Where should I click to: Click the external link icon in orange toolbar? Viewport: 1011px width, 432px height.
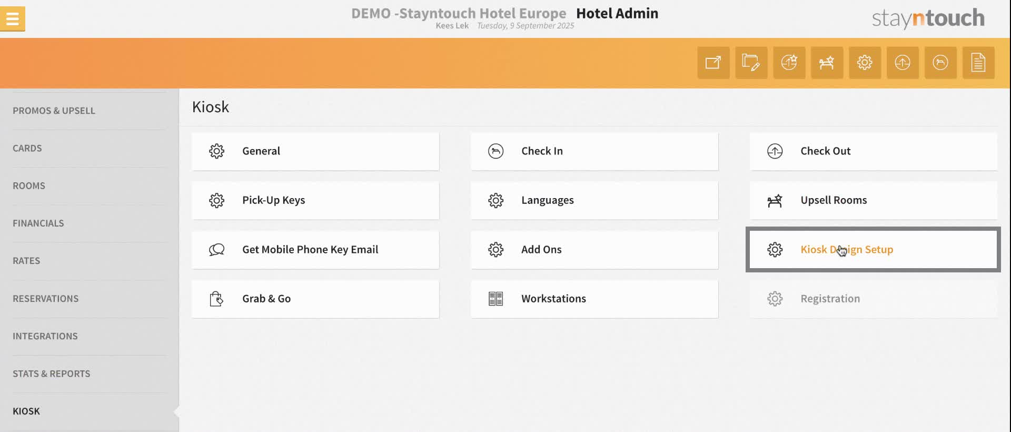[713, 63]
